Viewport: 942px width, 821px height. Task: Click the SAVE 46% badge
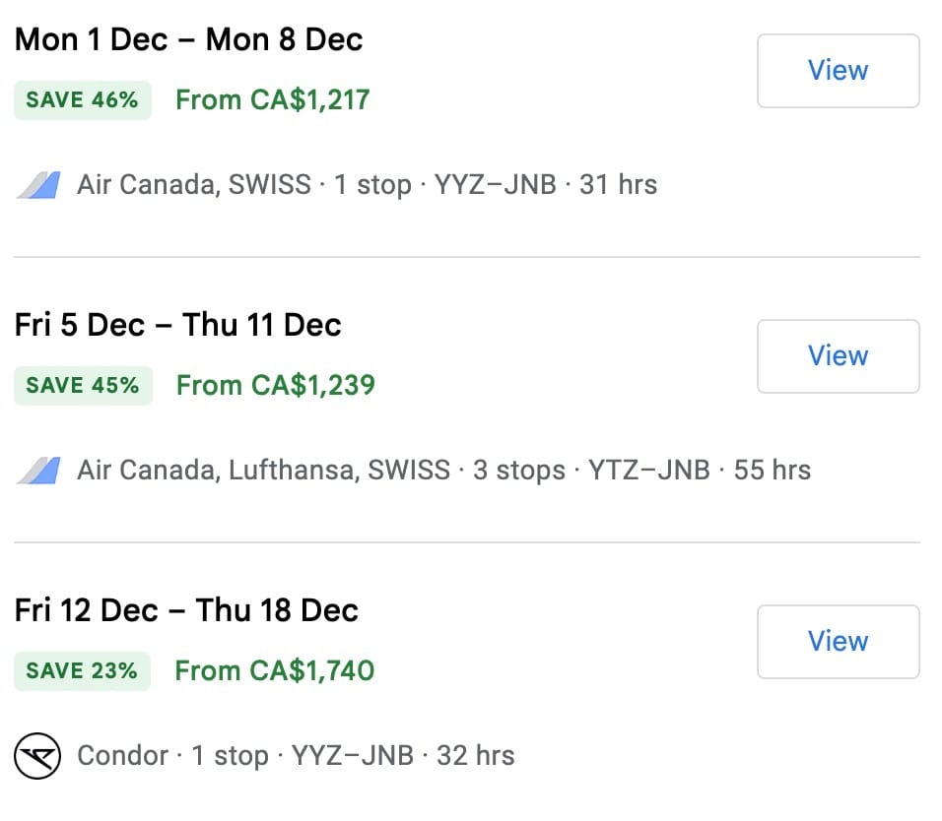tap(83, 100)
